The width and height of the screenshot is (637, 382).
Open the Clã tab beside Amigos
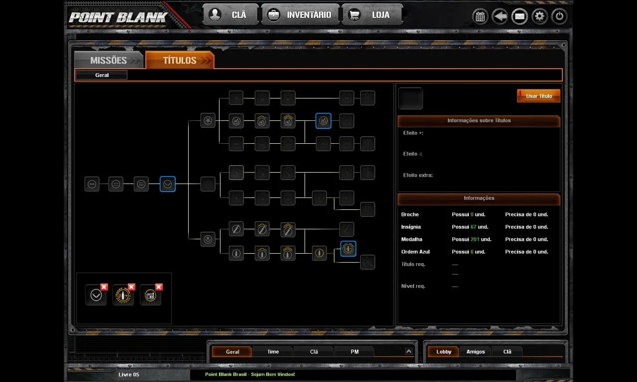[507, 352]
